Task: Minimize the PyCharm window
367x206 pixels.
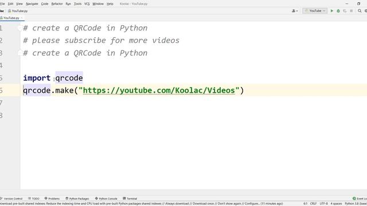Action: pyautogui.click(x=346, y=4)
